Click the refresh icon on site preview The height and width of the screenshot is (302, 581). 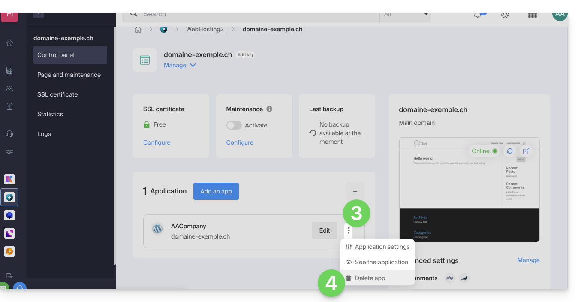click(509, 151)
